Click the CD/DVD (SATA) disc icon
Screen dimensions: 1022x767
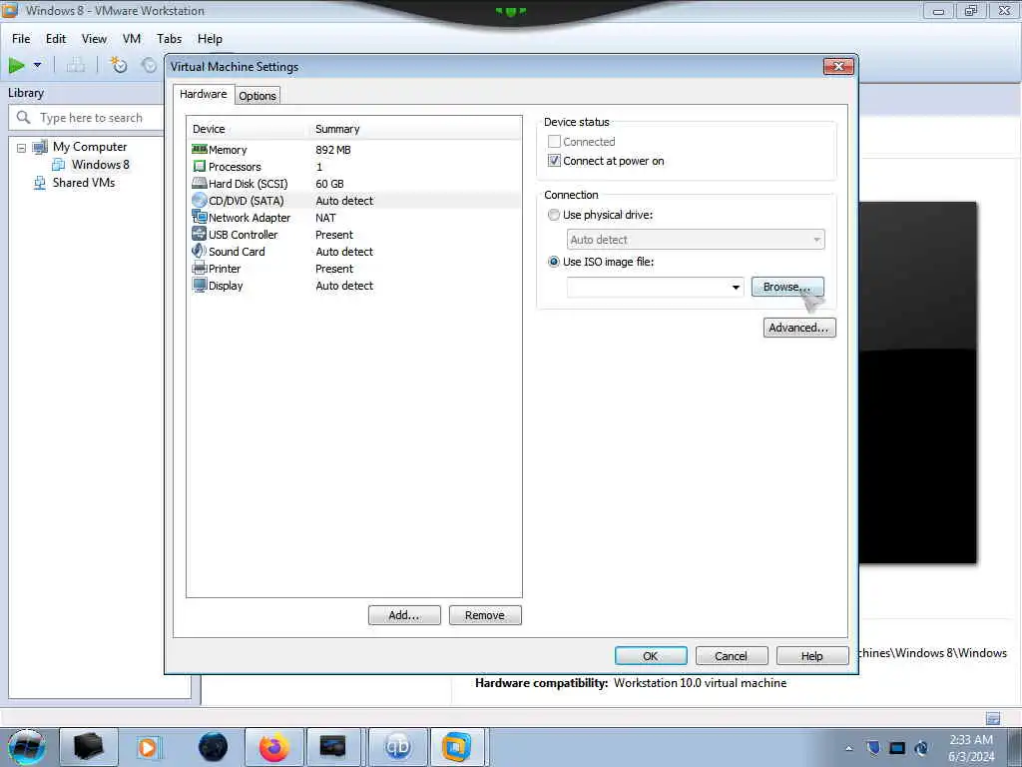[200, 200]
